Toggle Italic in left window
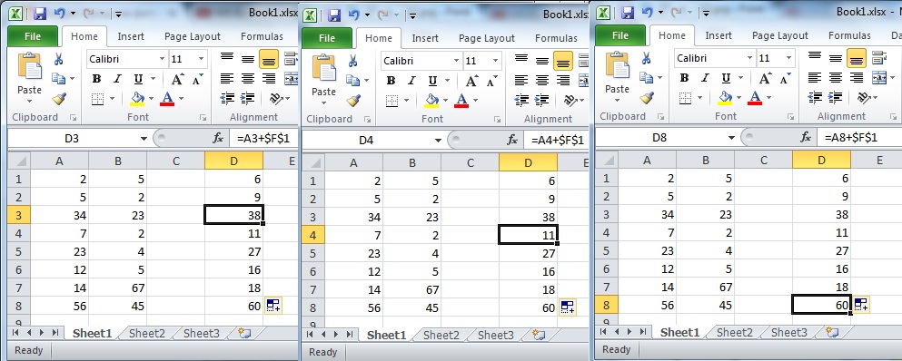The height and width of the screenshot is (361, 902). click(x=117, y=79)
